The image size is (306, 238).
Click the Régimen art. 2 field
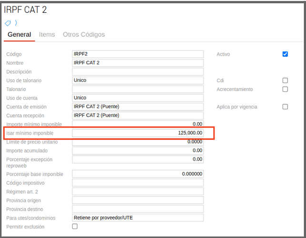[138, 191]
